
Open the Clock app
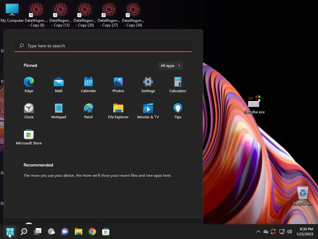pos(29,111)
